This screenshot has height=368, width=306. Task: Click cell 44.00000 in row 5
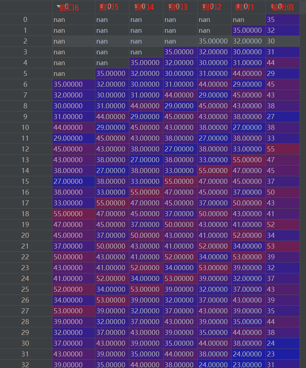[x=249, y=73]
